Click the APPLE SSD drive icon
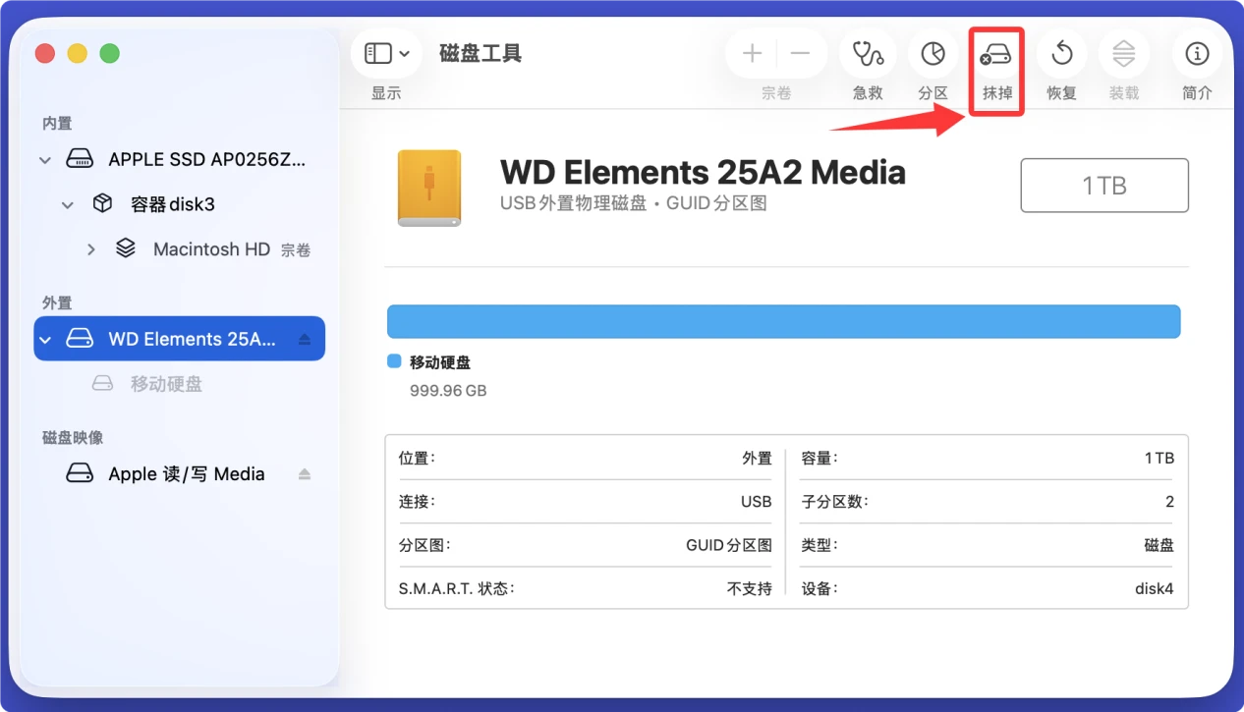This screenshot has width=1244, height=712. tap(79, 159)
